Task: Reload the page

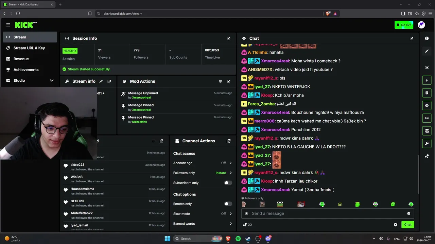Action: point(18,14)
